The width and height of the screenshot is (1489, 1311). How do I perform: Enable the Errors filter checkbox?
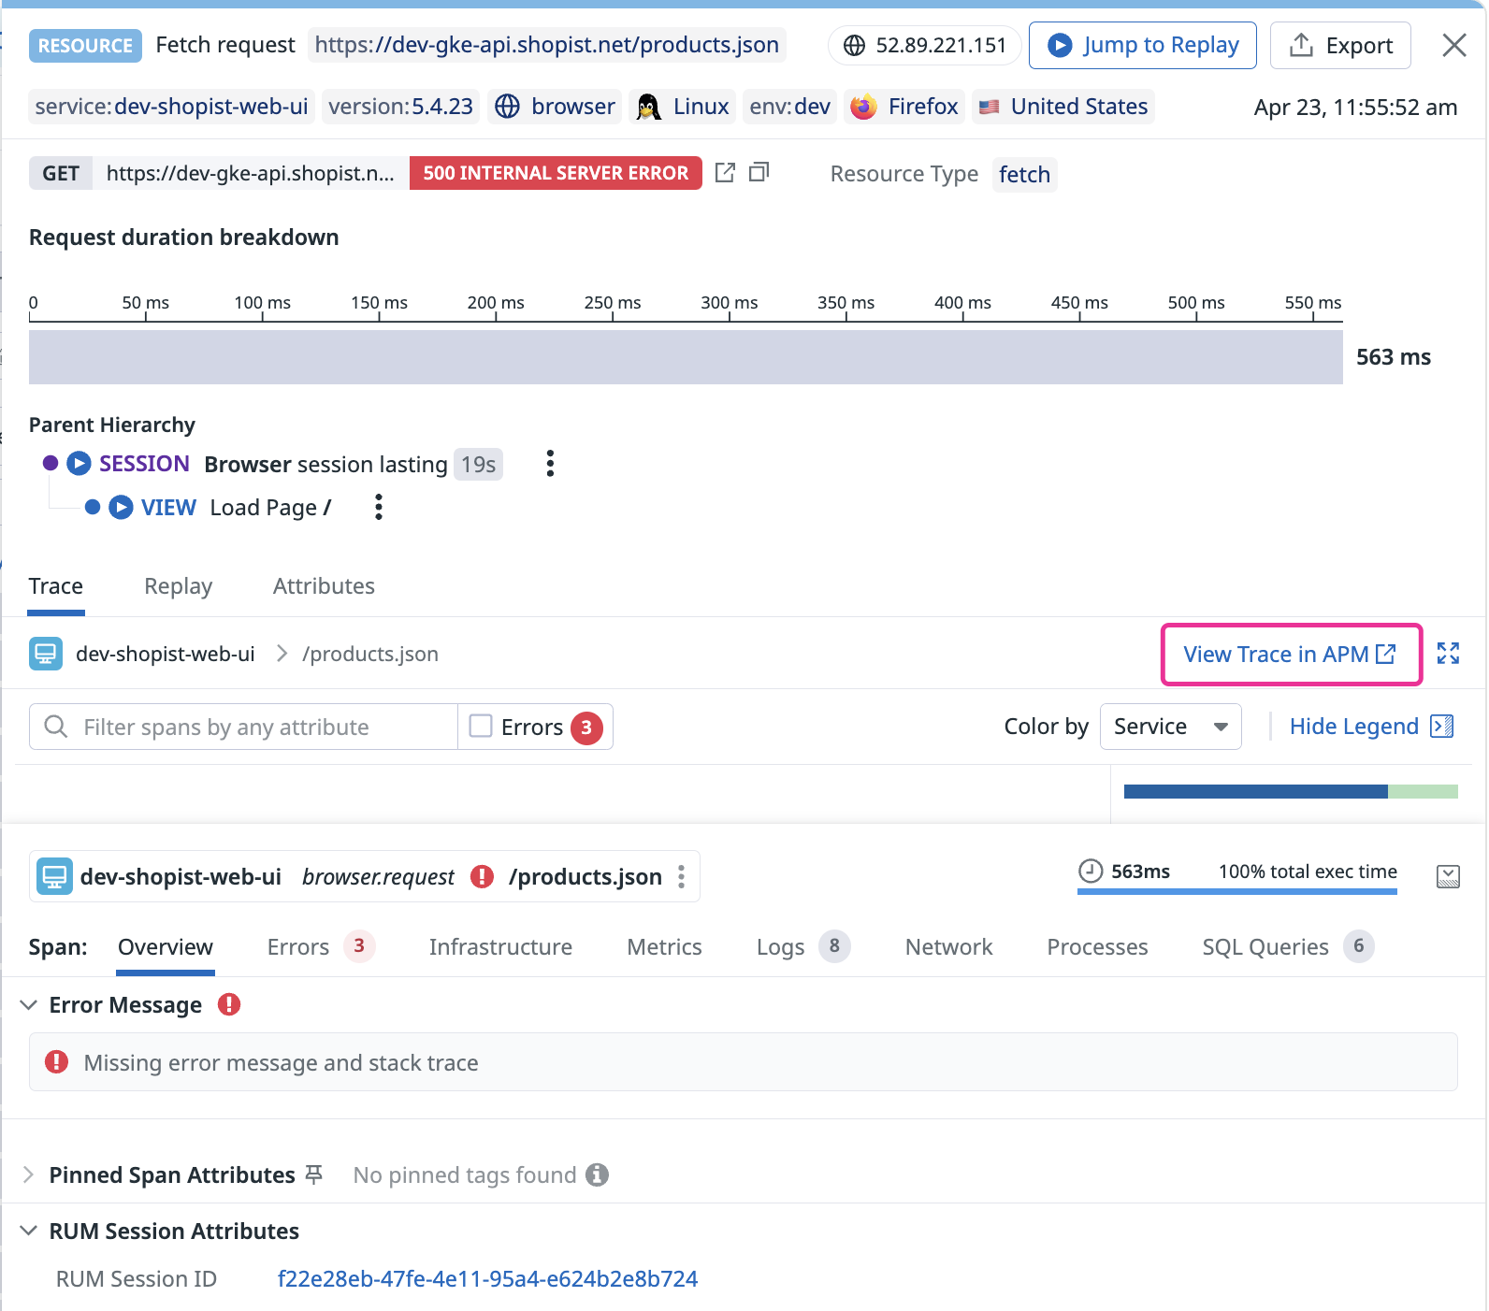(x=481, y=727)
